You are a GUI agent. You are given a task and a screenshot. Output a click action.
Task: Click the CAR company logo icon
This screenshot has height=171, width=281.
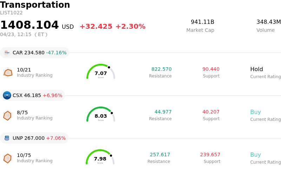7,53
